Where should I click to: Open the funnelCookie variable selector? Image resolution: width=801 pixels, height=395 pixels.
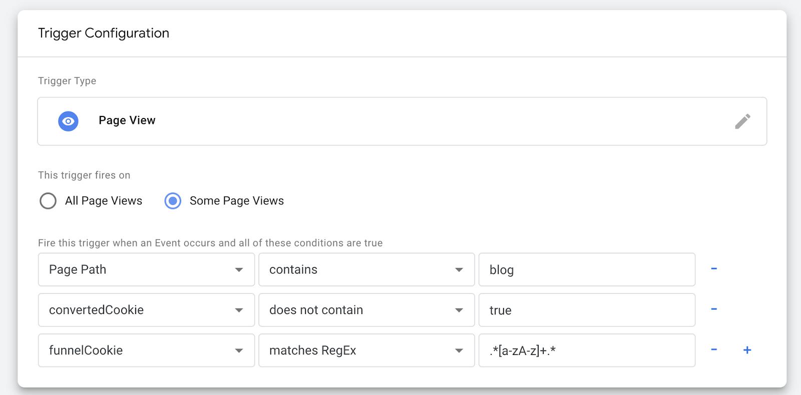146,350
